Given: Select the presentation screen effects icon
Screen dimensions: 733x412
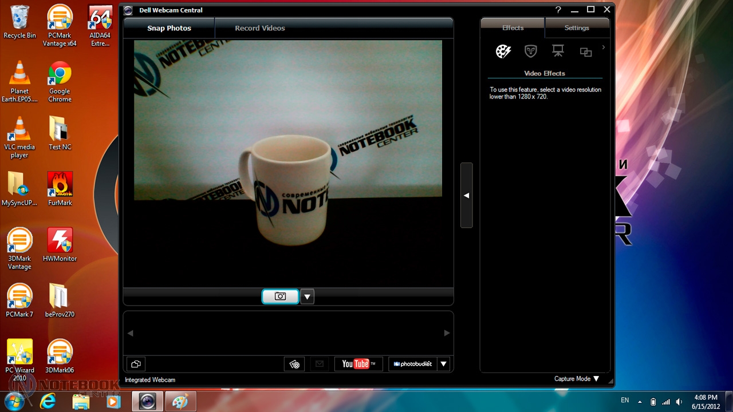Looking at the screenshot, I should 558,51.
